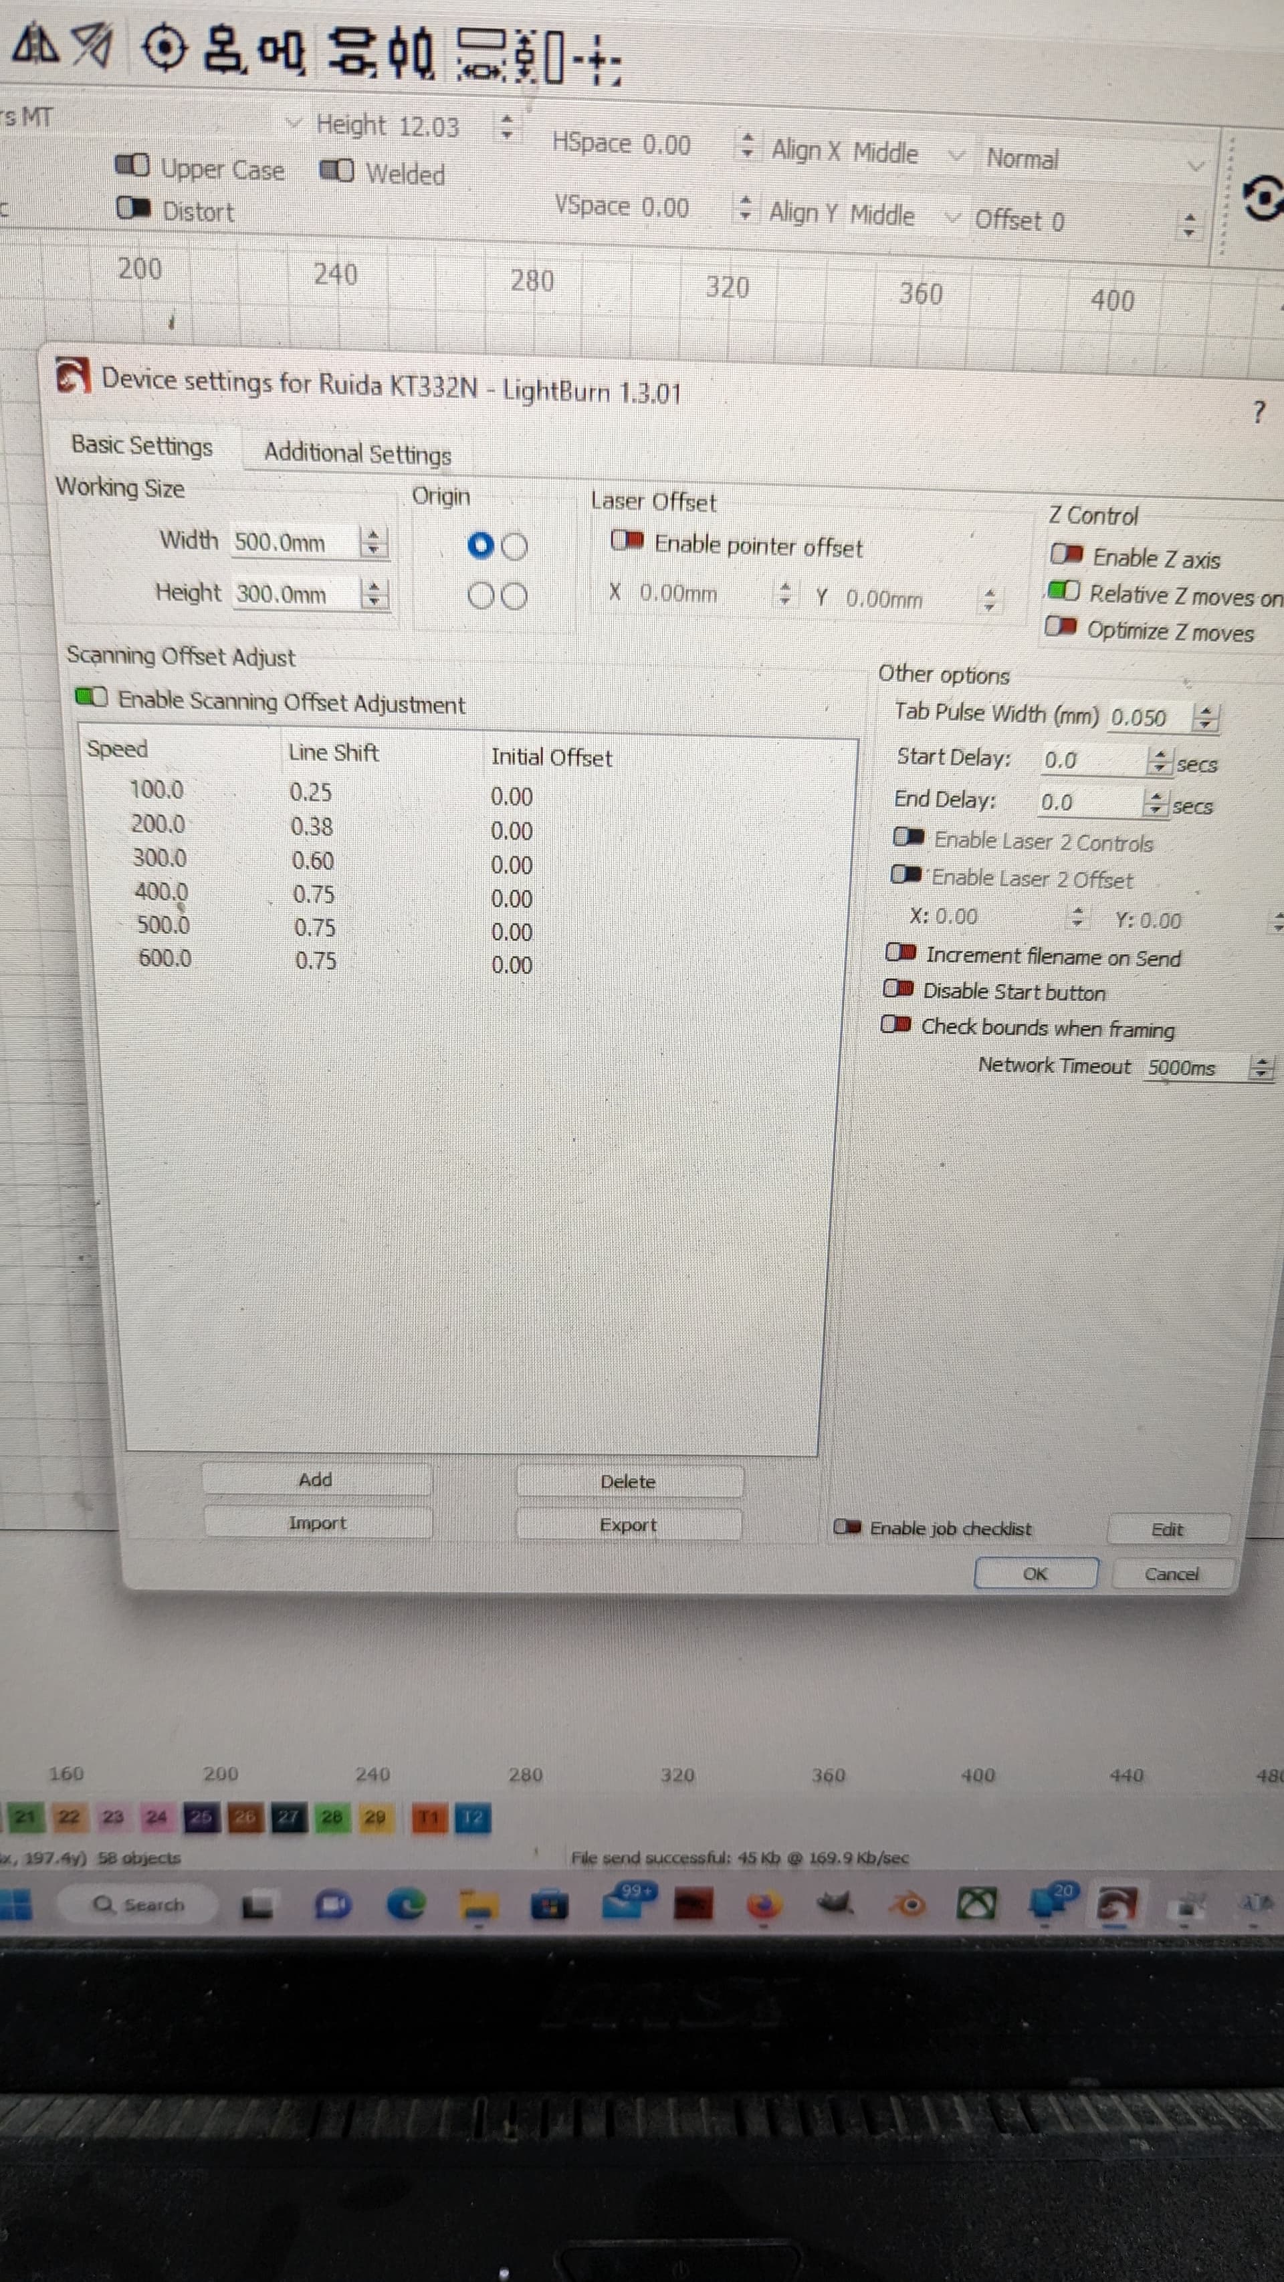Viewport: 1284px width, 2282px height.
Task: Switch to LightBurn on the taskbar
Action: click(1115, 1904)
